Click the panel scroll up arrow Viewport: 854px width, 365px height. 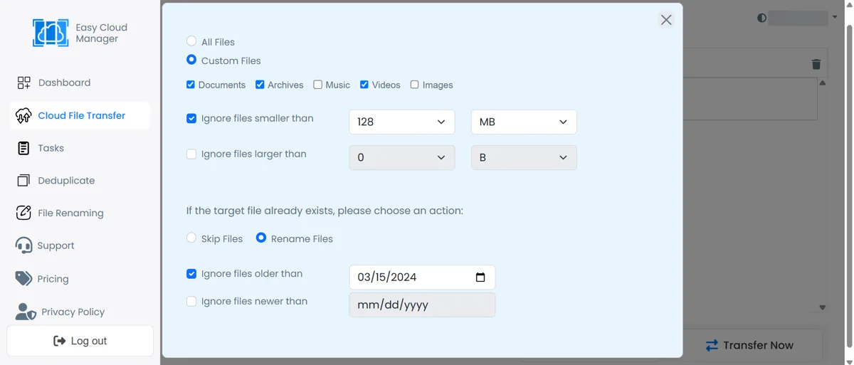[823, 83]
